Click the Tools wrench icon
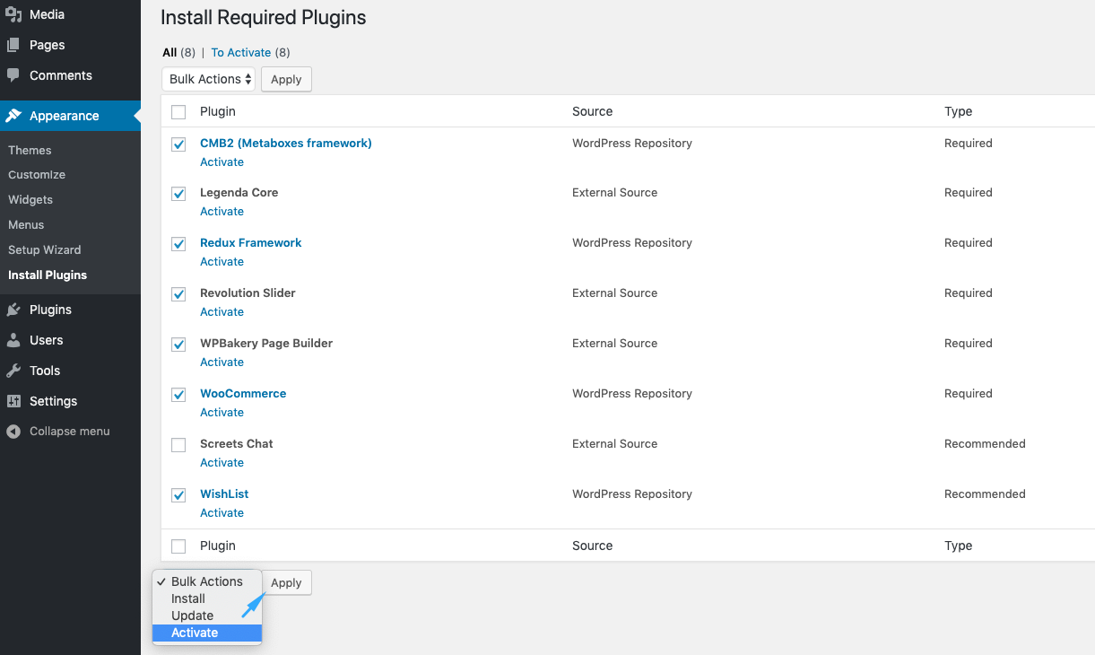 13,371
